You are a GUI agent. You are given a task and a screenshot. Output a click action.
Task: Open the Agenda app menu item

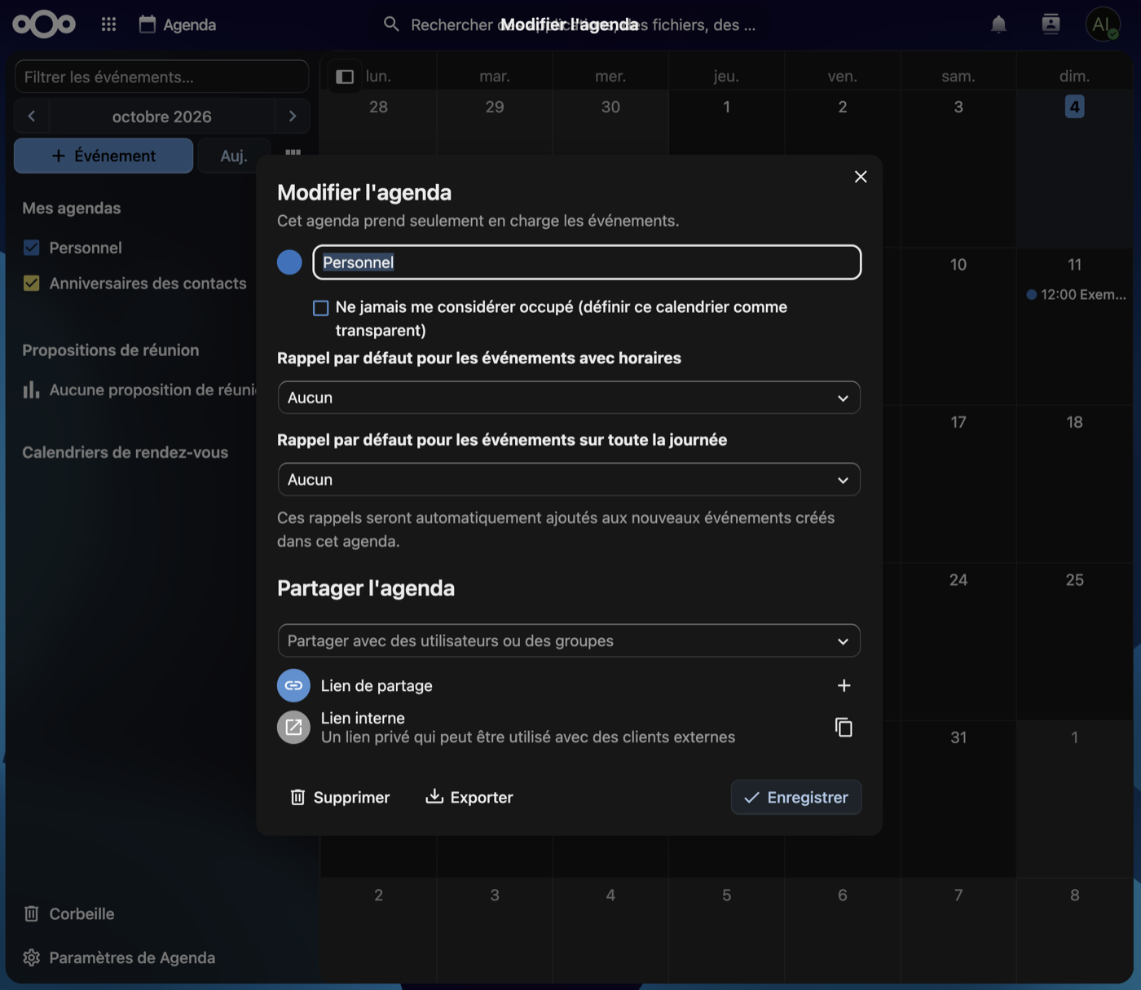point(177,24)
